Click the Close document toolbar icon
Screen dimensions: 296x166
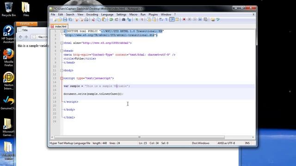(x=76, y=19)
